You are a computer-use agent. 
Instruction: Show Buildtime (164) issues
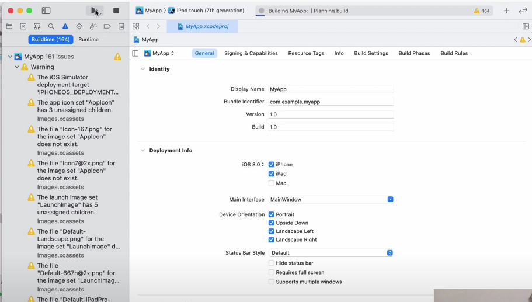click(51, 40)
